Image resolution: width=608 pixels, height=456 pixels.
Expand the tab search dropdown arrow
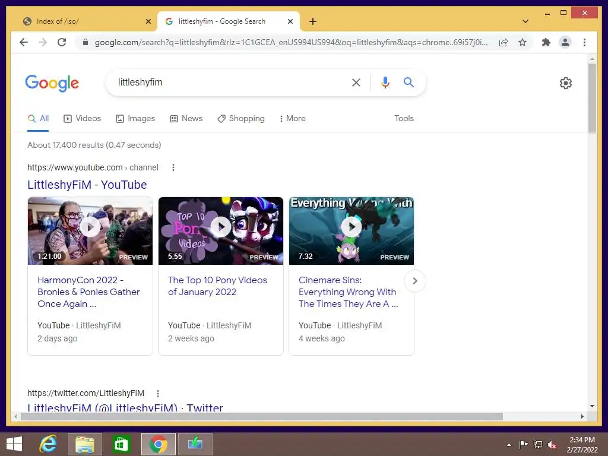point(525,21)
